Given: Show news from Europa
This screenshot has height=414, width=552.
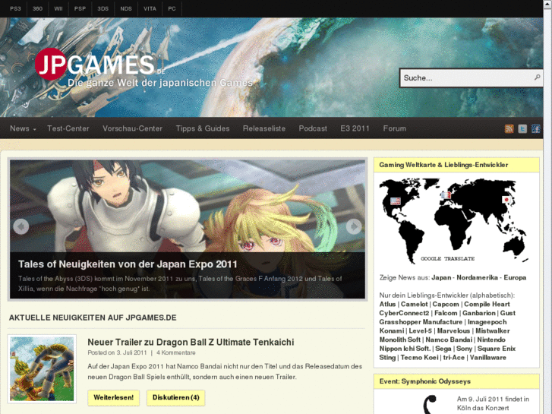Looking at the screenshot, I should point(515,277).
